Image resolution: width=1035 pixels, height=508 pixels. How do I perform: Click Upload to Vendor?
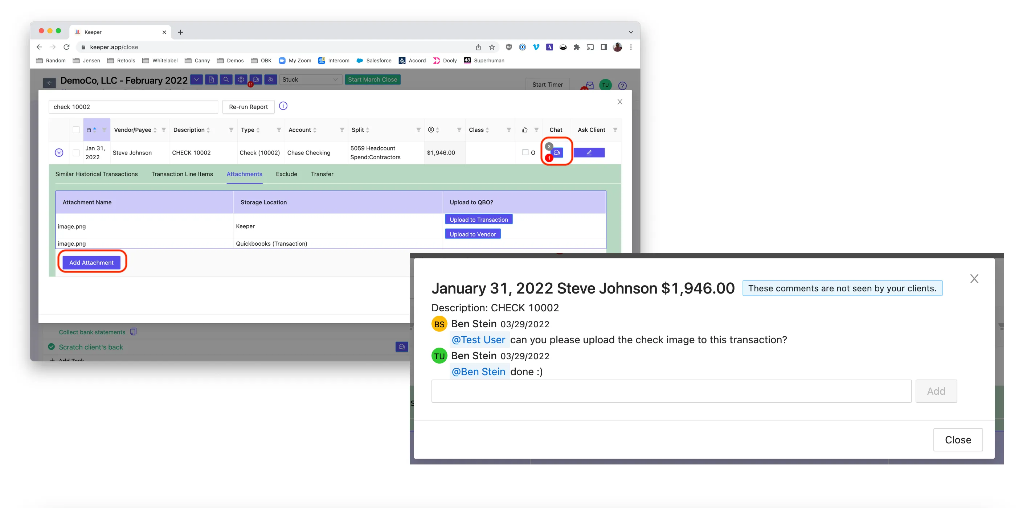point(472,234)
